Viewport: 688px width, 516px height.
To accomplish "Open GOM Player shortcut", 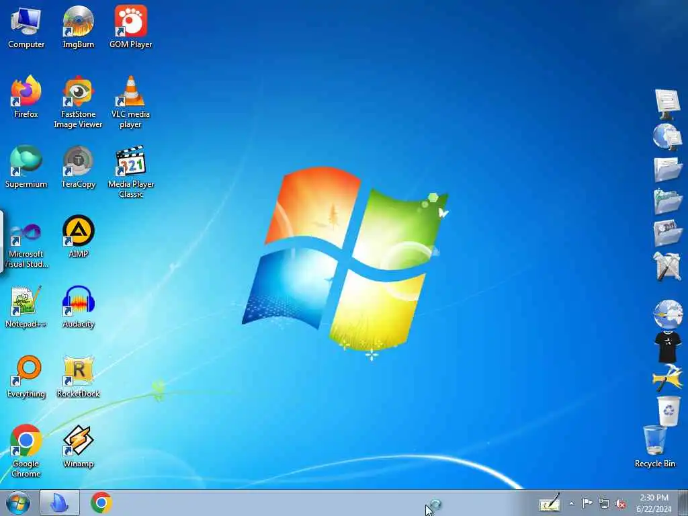I will tap(131, 27).
